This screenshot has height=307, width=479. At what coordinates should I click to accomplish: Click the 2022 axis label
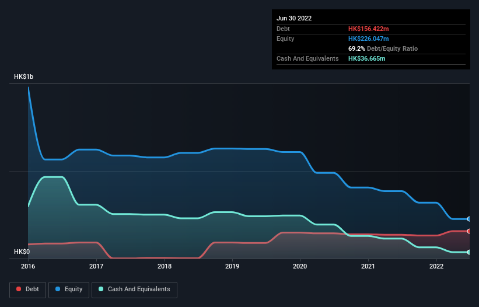click(436, 266)
